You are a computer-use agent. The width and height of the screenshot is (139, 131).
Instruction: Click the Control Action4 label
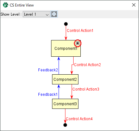[79, 119]
